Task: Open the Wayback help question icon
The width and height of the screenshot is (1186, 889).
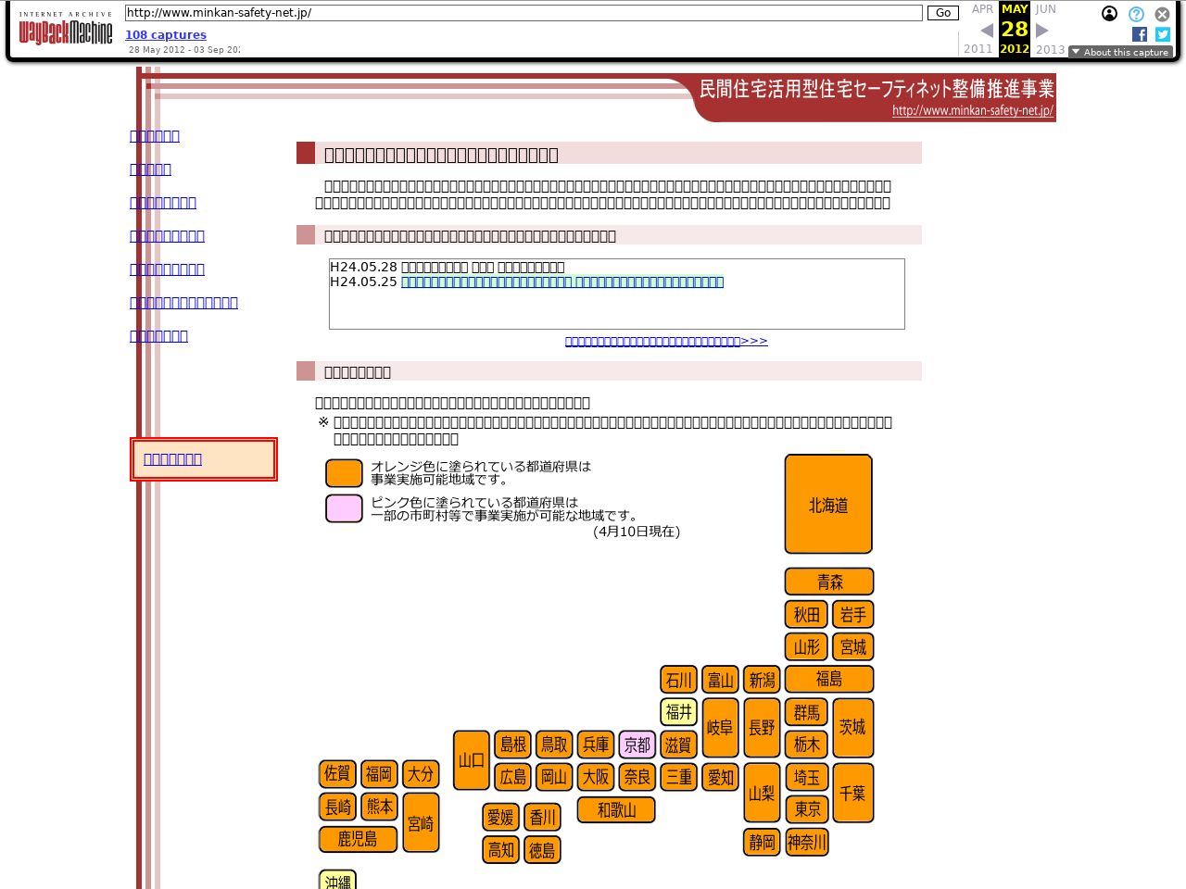Action: coord(1136,14)
